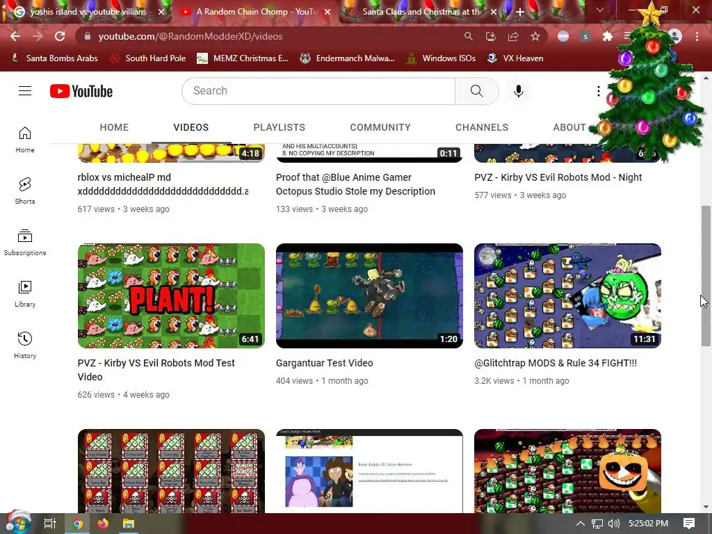Open the volume icon in system tray
Image resolution: width=712 pixels, height=534 pixels.
613,524
